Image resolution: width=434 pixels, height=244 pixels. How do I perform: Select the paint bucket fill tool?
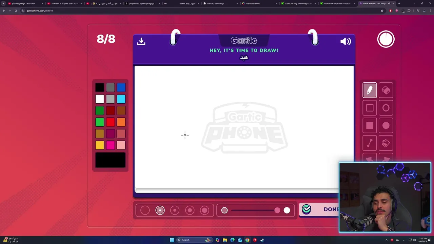(x=386, y=143)
